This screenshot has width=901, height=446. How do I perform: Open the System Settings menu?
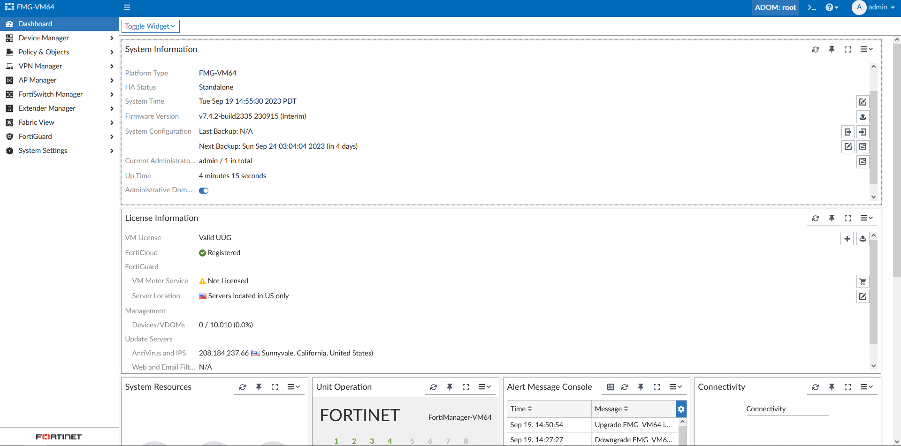pyautogui.click(x=43, y=151)
